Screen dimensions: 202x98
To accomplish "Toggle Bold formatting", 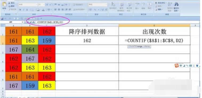I will coord(20,10).
